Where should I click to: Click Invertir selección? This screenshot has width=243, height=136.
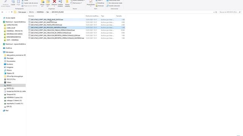point(113,6)
